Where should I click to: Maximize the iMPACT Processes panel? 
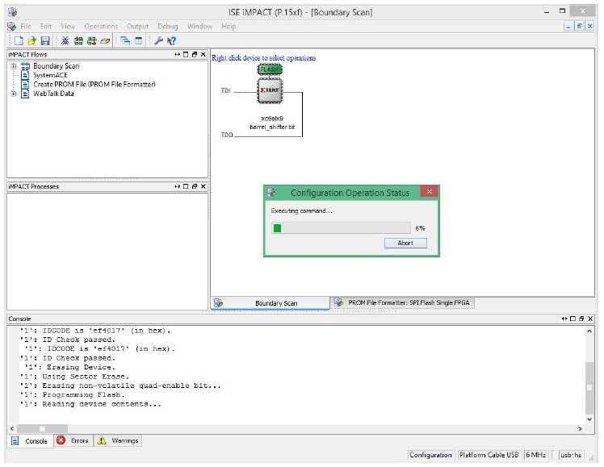tap(186, 186)
